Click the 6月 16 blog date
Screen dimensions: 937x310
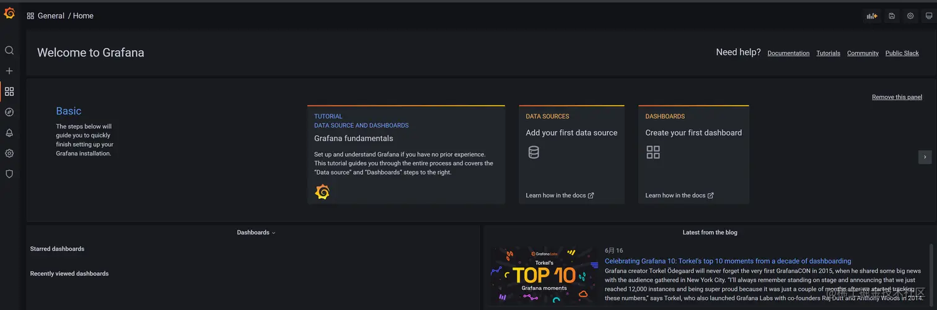click(614, 251)
